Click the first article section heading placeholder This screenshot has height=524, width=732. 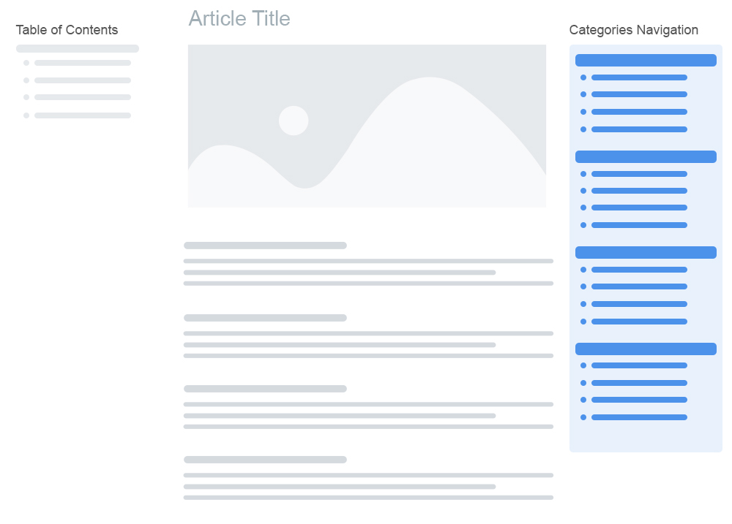point(265,246)
